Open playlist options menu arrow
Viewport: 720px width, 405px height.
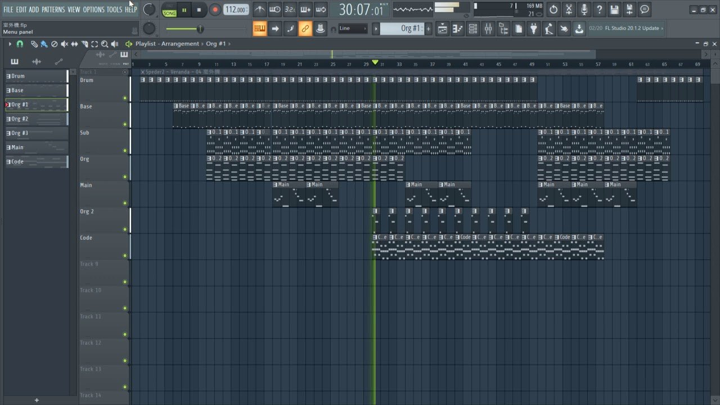click(10, 44)
